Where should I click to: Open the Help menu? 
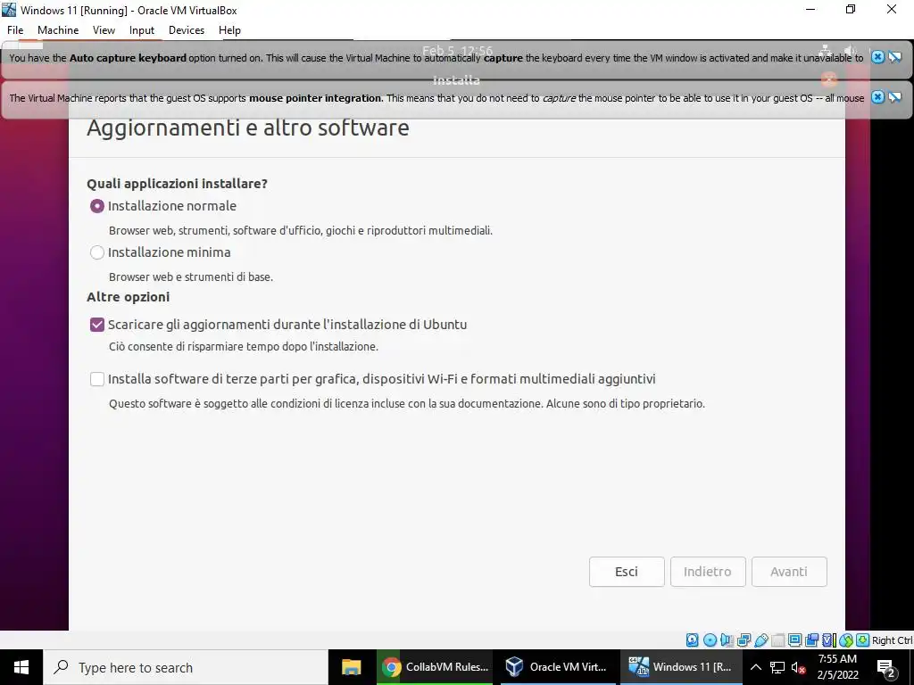click(x=229, y=30)
